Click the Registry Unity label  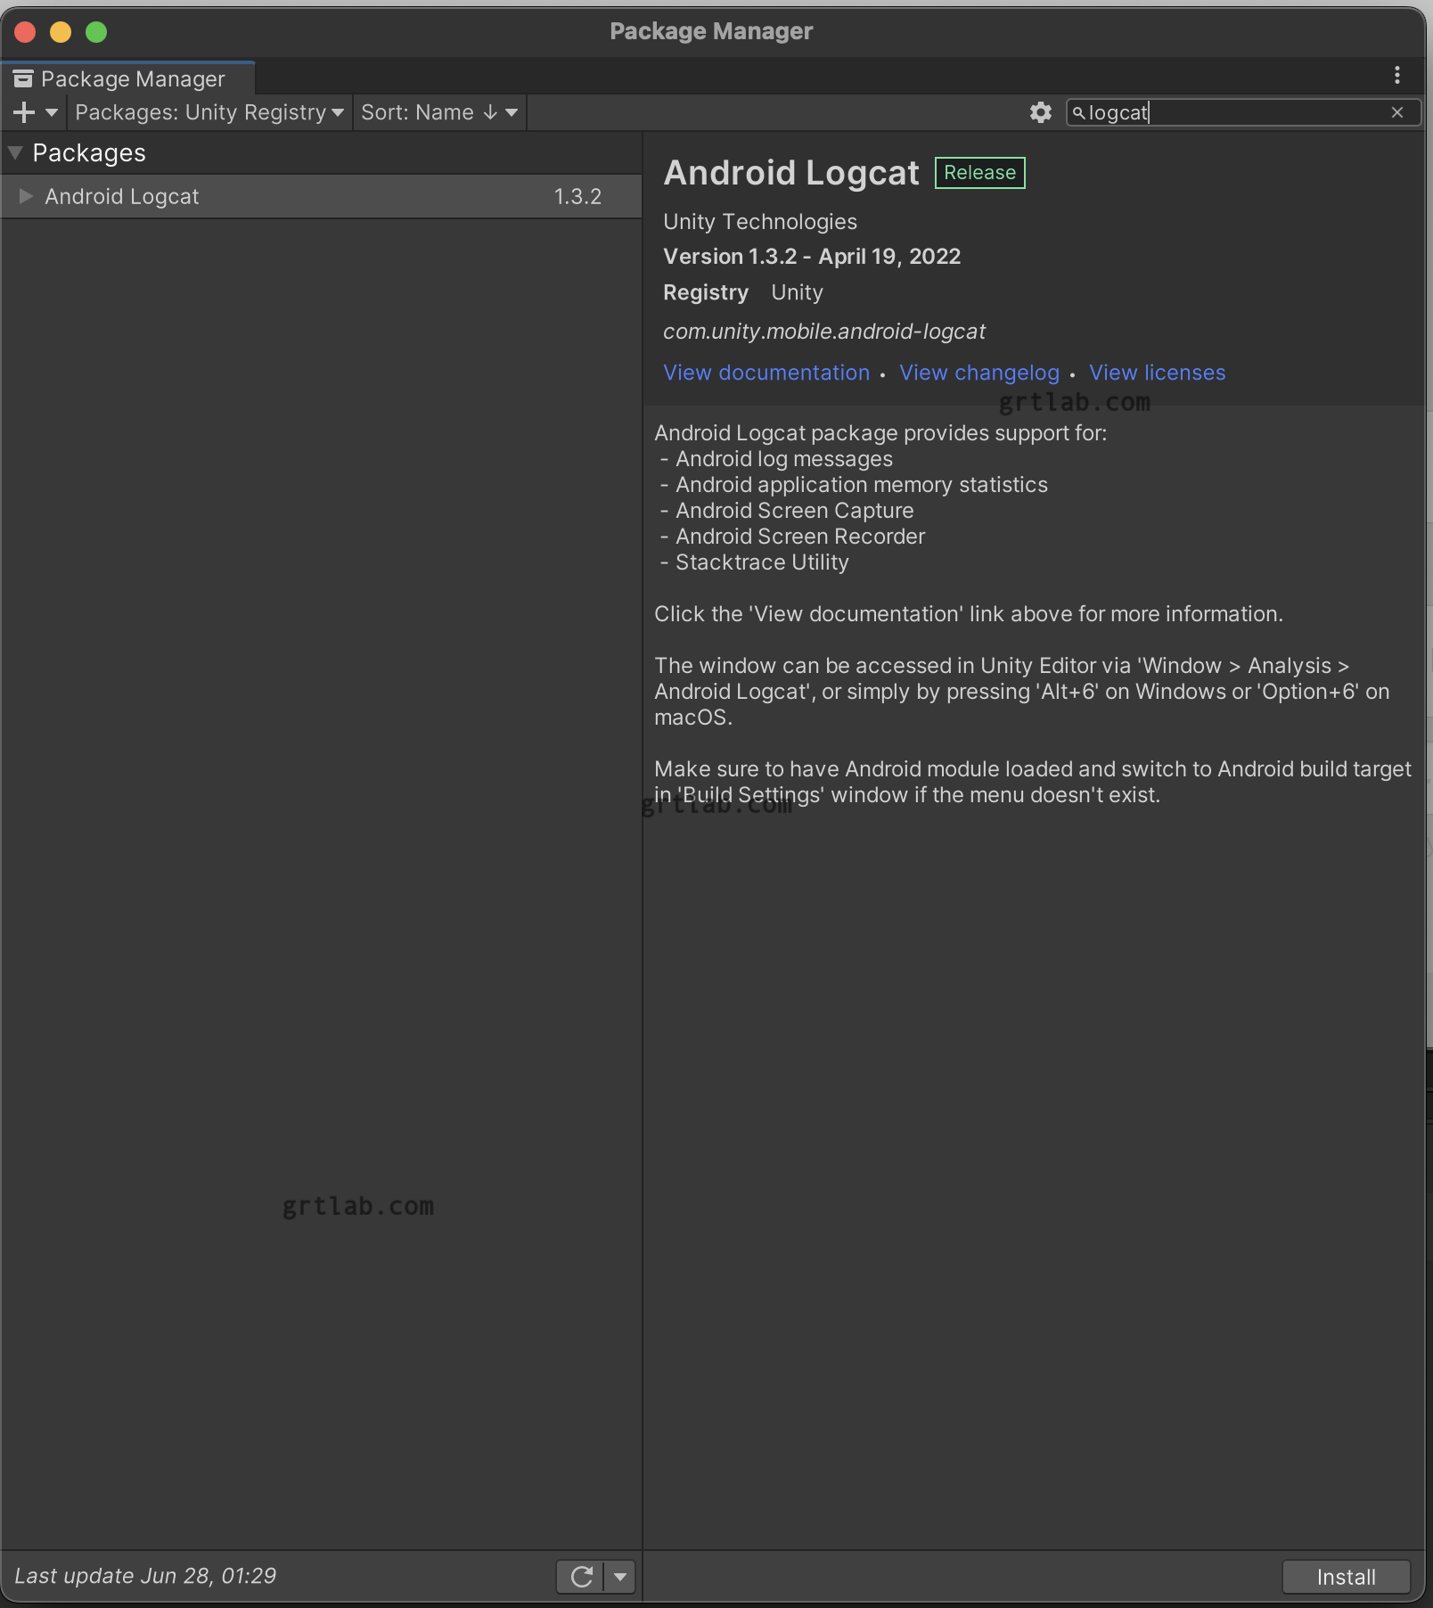coord(743,292)
